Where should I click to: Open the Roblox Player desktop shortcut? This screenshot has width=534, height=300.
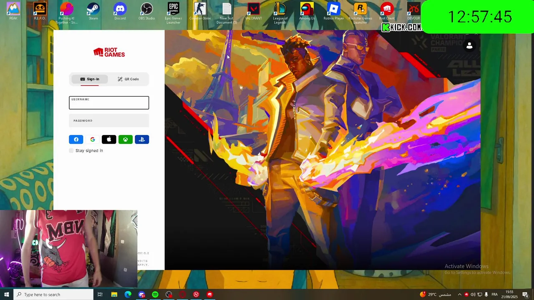coord(334,12)
